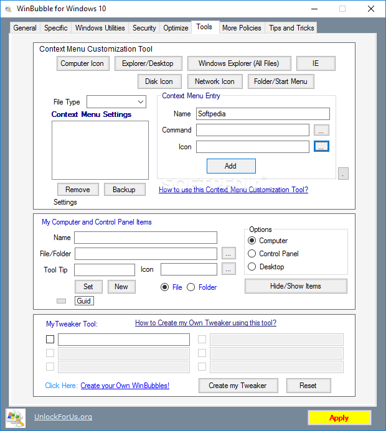Click the Command input field
386x431 pixels.
253,130
